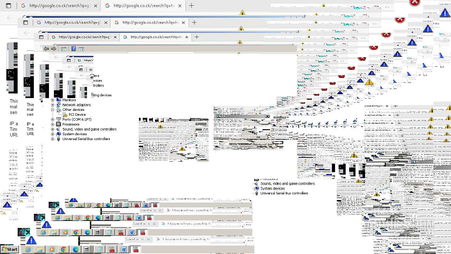Open Microsoft Edge in the taskbar beside Start

tap(76, 249)
